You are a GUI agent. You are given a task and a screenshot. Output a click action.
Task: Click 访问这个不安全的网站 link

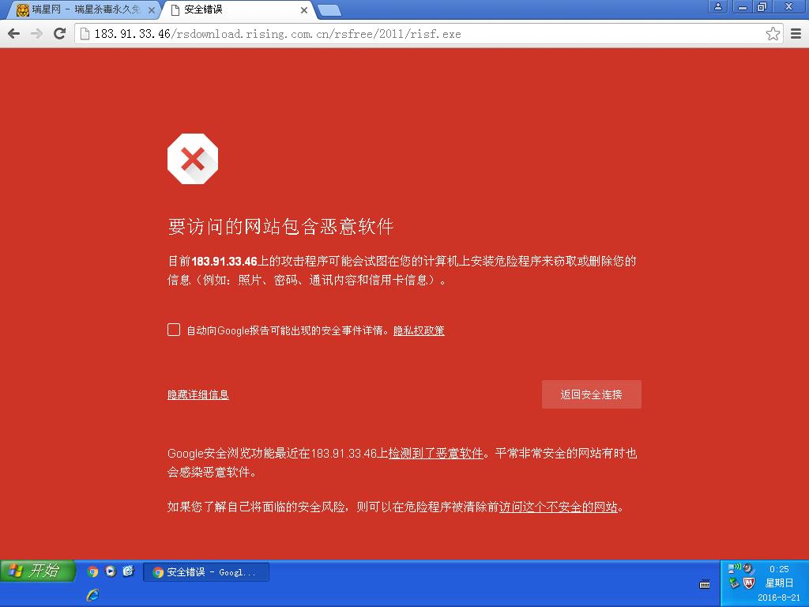[559, 507]
